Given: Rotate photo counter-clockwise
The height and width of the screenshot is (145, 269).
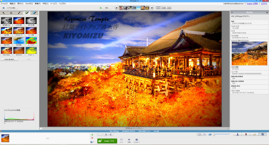Looking at the screenshot, I should pyautogui.click(x=106, y=134).
